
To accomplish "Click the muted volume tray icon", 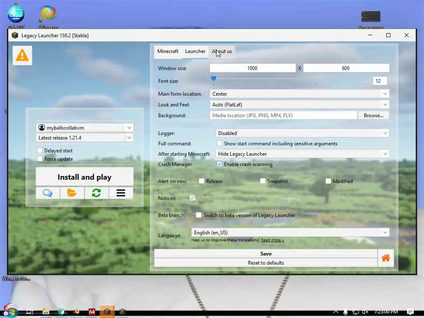I will (365, 312).
